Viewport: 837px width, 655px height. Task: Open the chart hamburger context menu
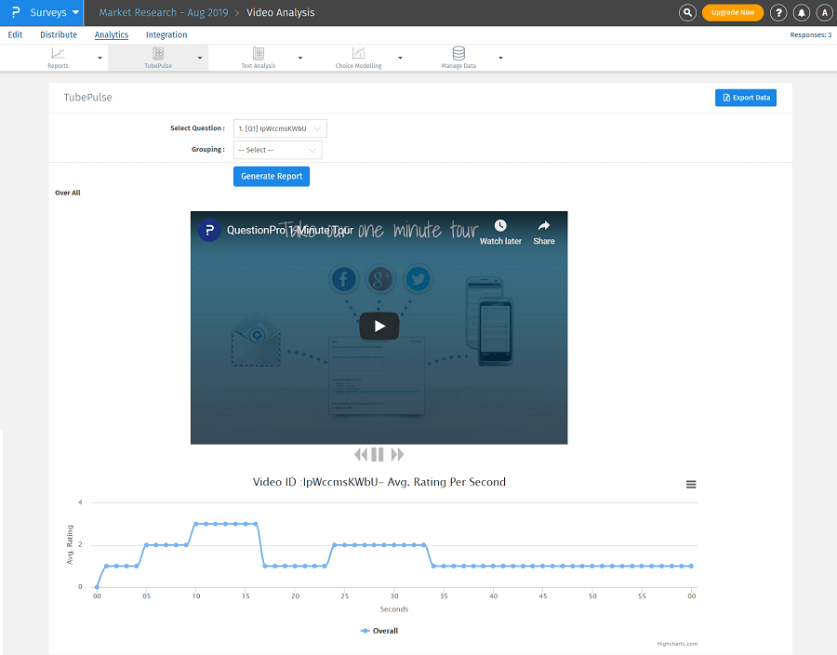(x=691, y=484)
